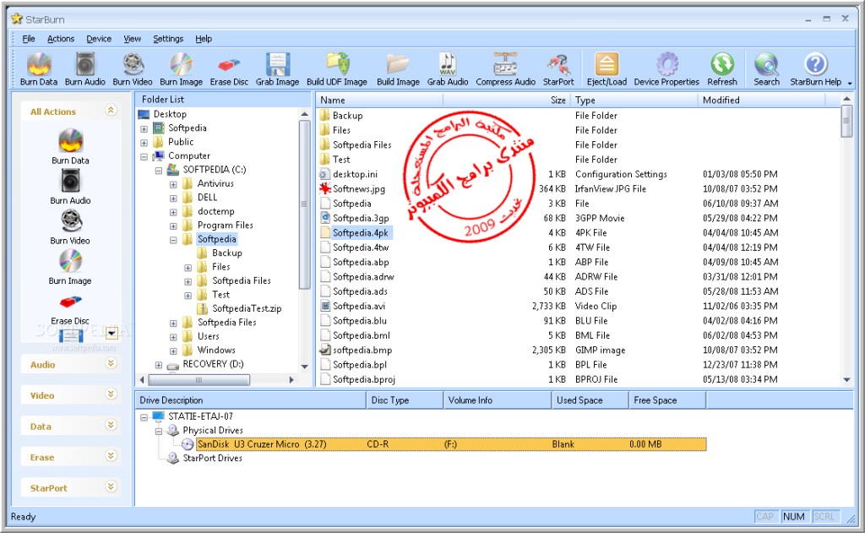Select SanDisk U3 Cruzer Micro drive
The height and width of the screenshot is (533, 865).
coord(451,444)
